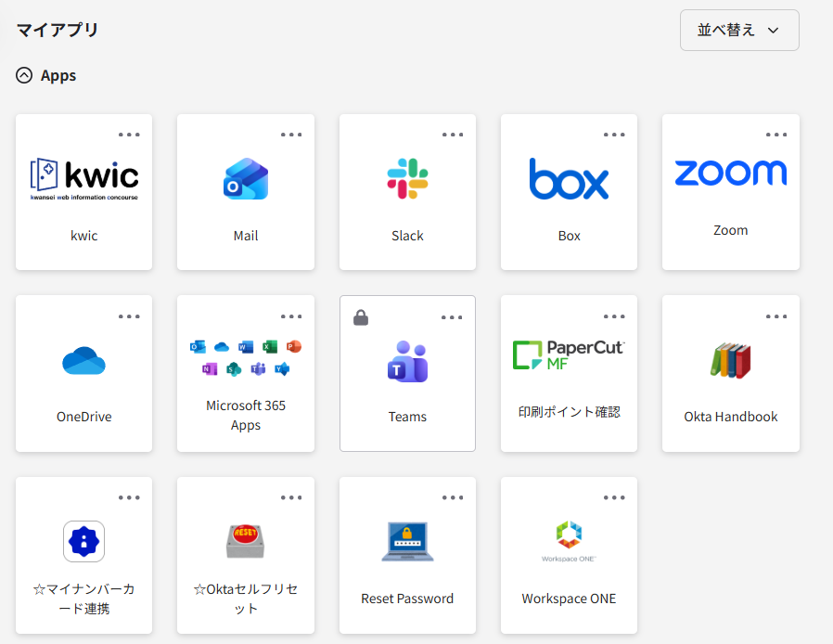Click the lock icon on Teams card

[361, 317]
